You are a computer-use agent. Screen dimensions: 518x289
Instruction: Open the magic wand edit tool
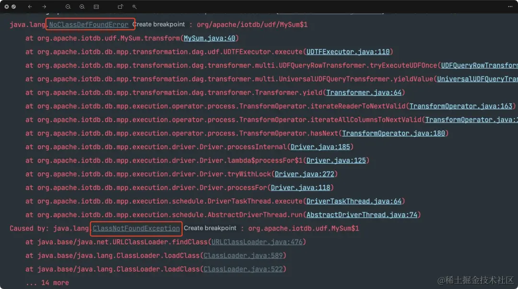[134, 7]
